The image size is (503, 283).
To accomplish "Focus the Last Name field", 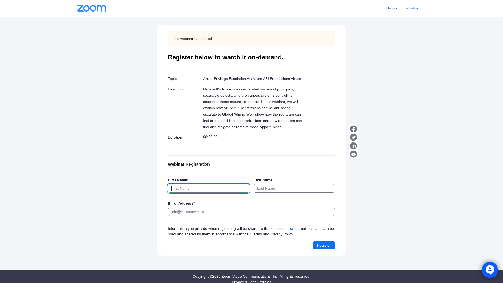I will pyautogui.click(x=294, y=188).
